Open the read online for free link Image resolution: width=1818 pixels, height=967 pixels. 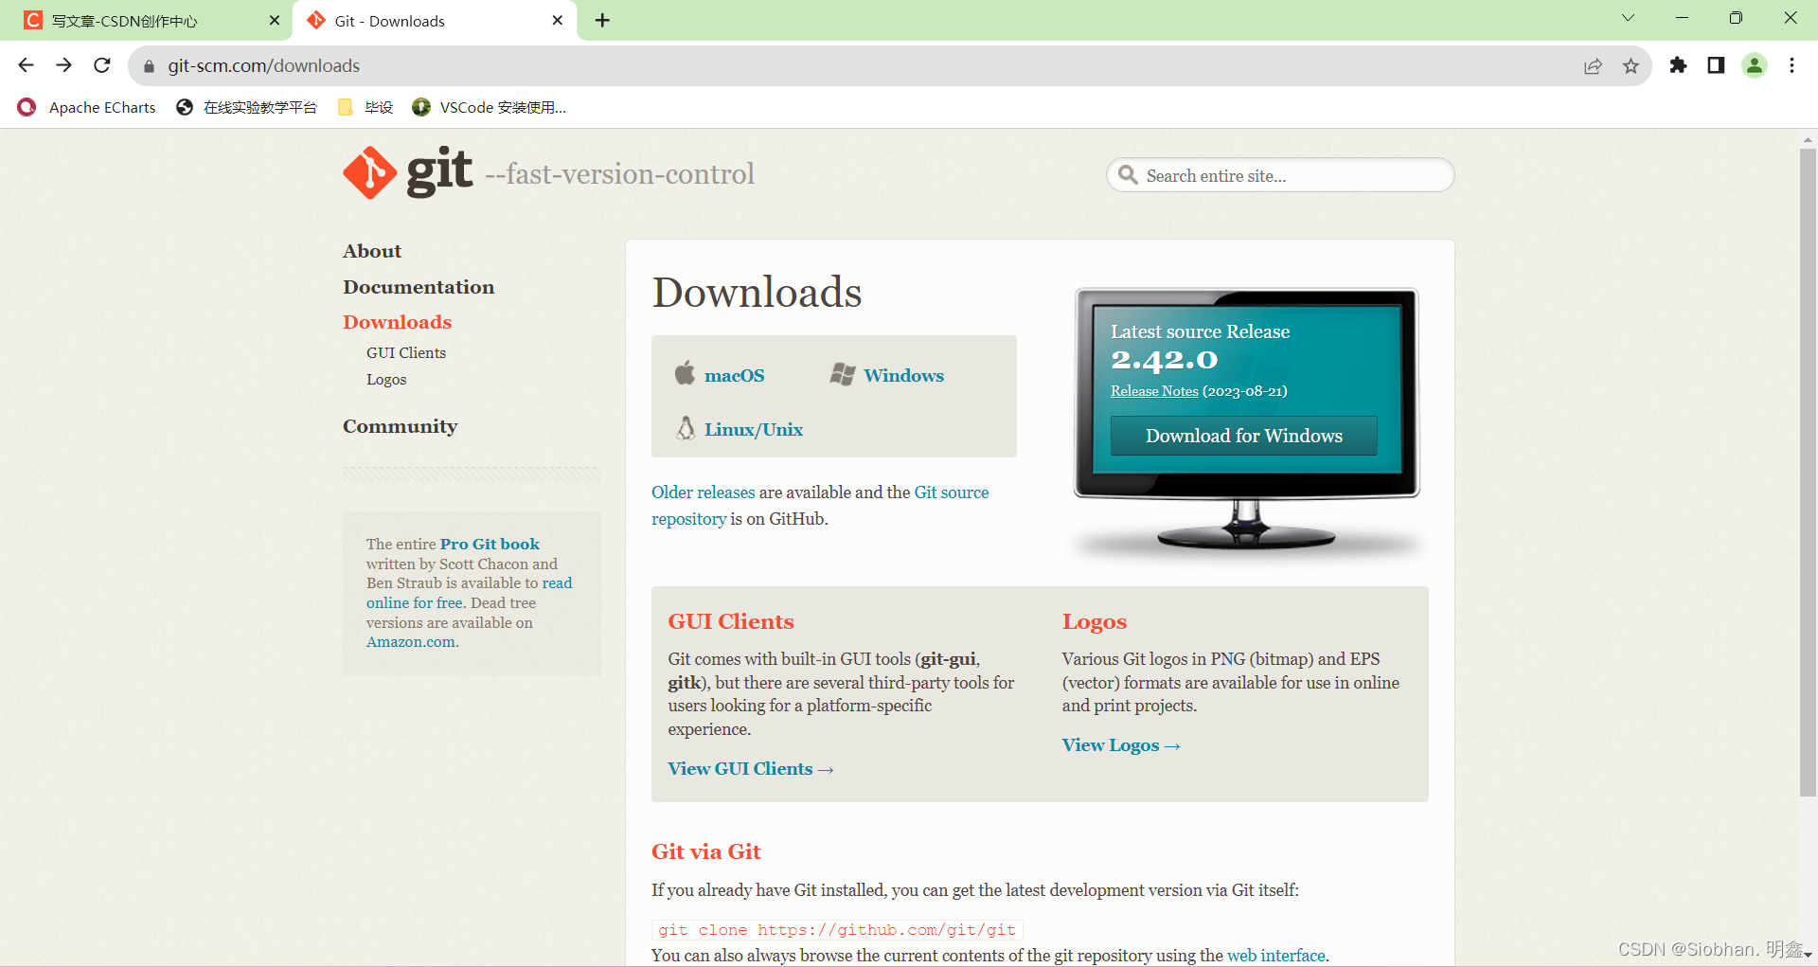470,593
